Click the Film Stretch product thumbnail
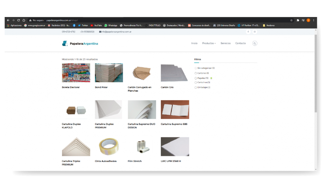Viewport: 330px width, 188px height. 142,146
